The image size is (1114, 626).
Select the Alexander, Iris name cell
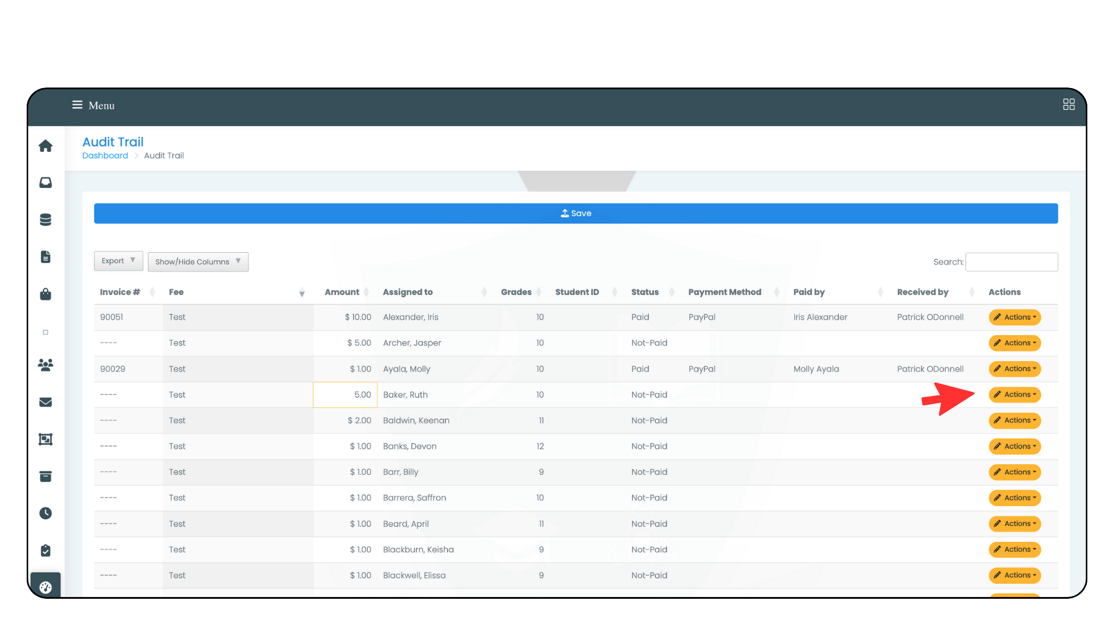pos(411,317)
